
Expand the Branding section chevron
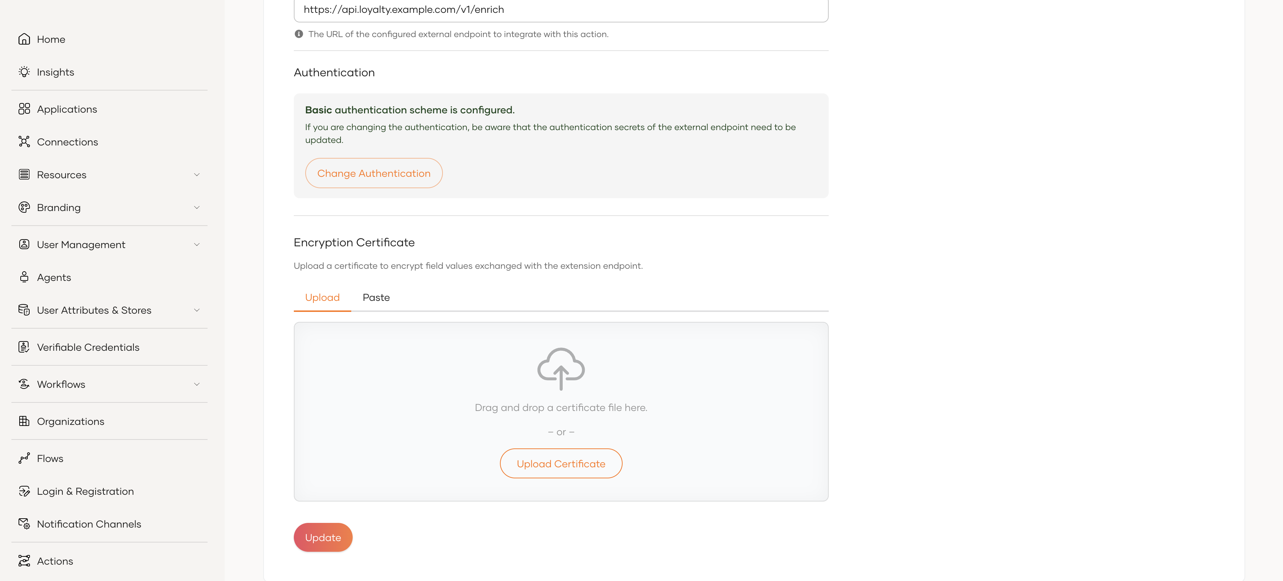pyautogui.click(x=197, y=207)
